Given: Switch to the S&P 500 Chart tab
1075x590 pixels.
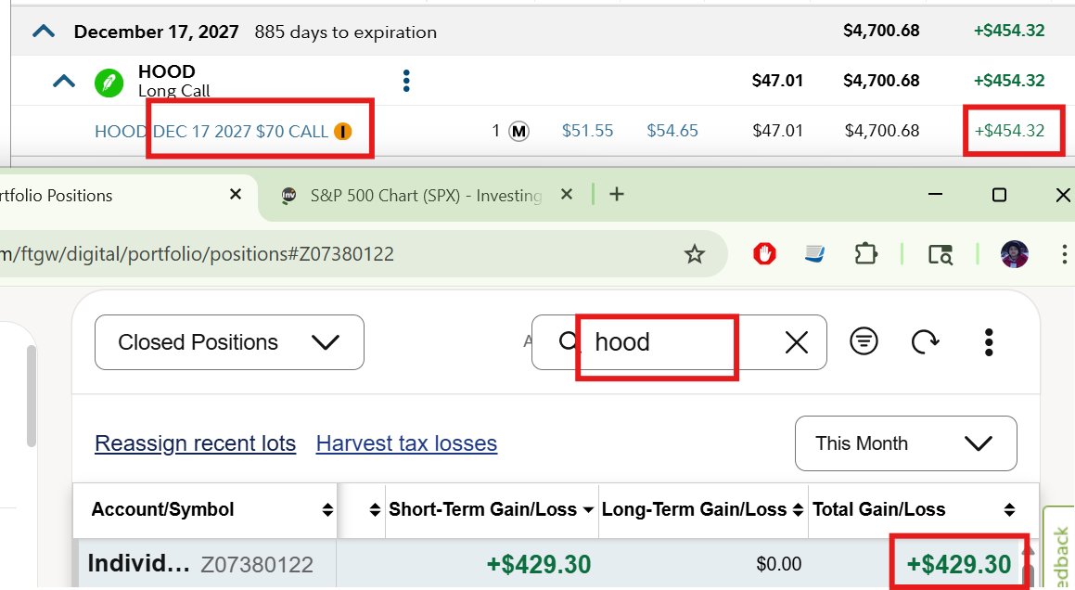Looking at the screenshot, I should pos(425,196).
